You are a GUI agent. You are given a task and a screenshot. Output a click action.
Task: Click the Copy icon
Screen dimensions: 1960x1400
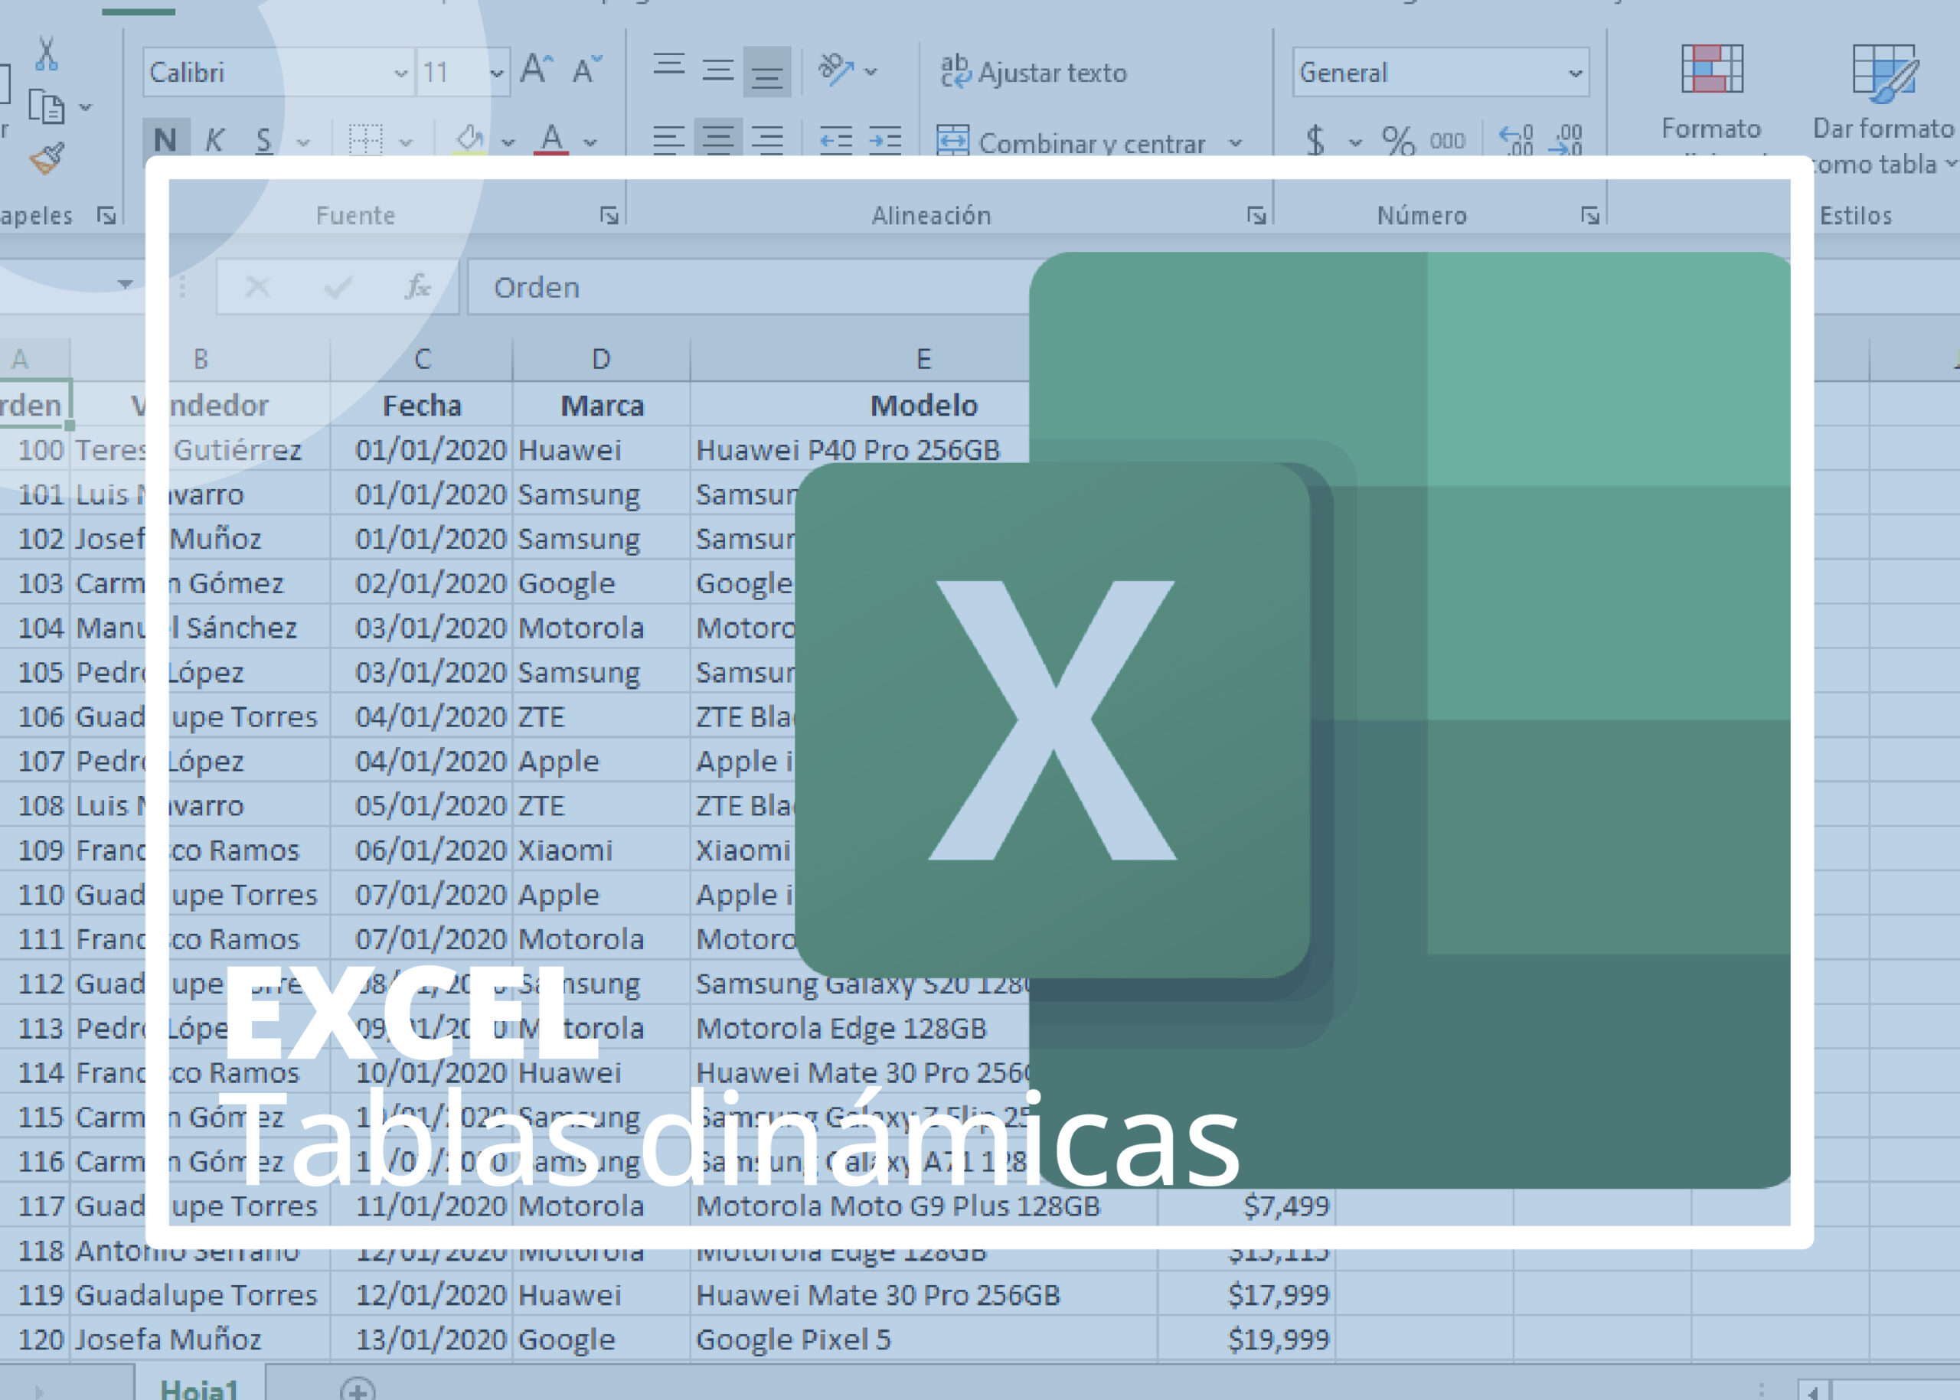pos(46,107)
